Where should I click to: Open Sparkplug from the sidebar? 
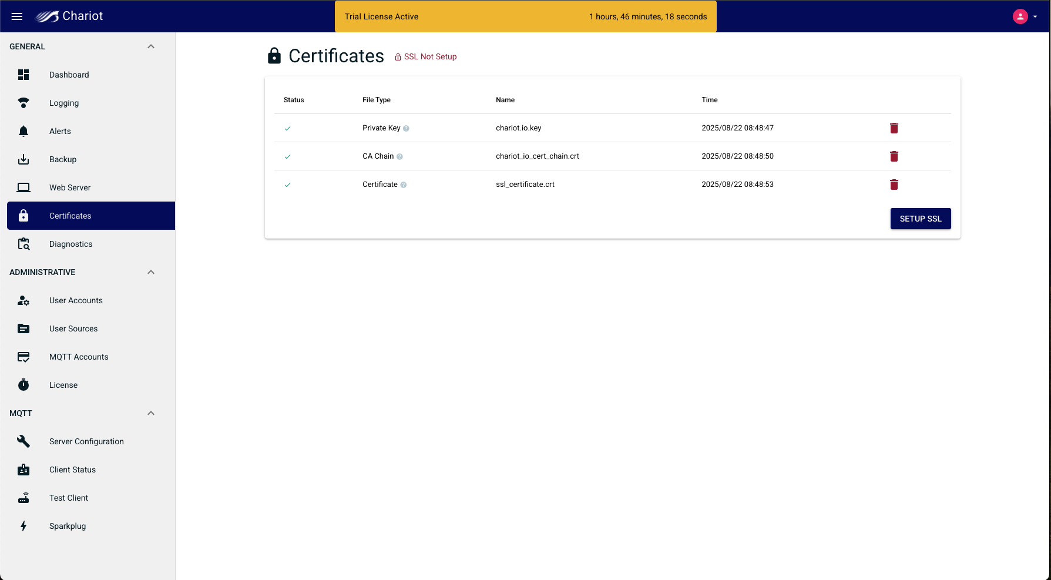pos(68,526)
